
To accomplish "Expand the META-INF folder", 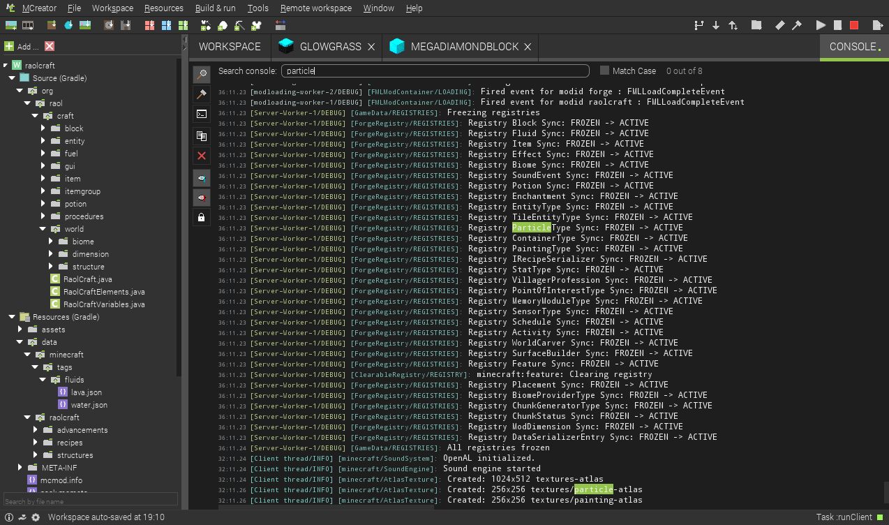I will [20, 467].
